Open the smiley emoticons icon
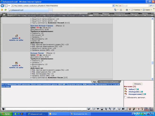 coord(119,109)
